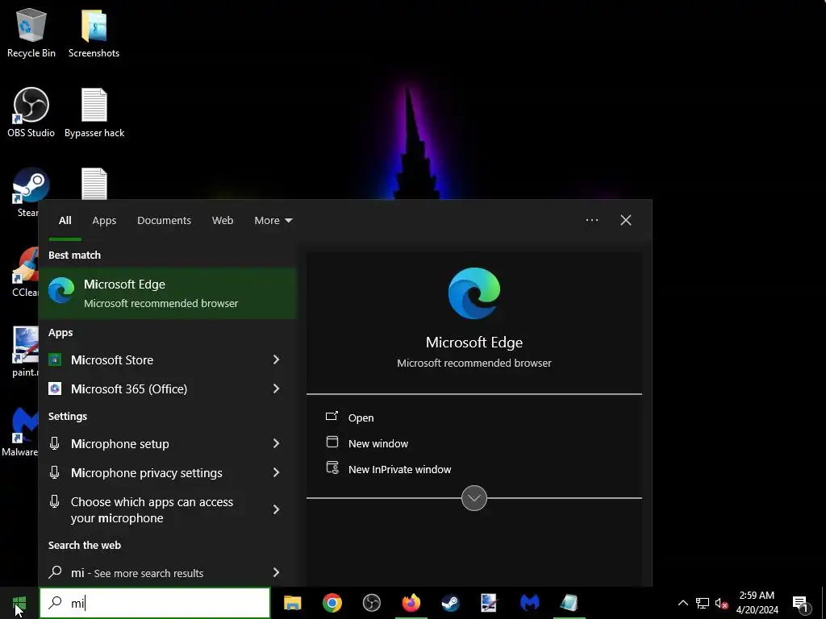Open the More filters dropdown
This screenshot has width=826, height=619.
[x=273, y=221]
